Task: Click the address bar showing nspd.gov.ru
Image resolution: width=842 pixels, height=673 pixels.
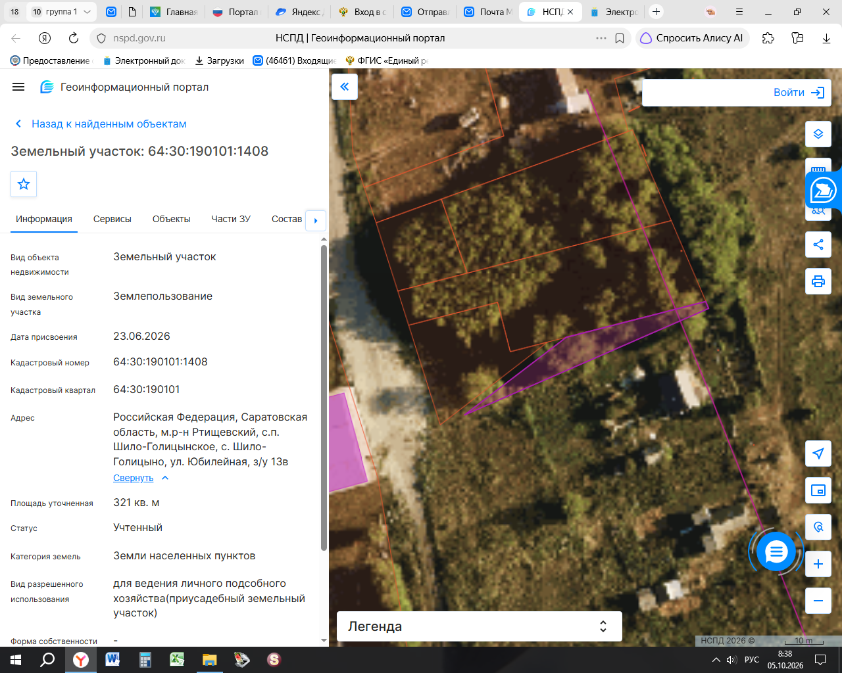Action: 360,38
